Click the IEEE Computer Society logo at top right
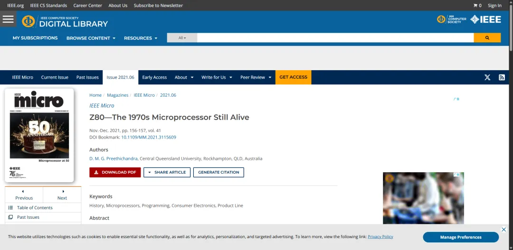The height and width of the screenshot is (250, 513). point(452,19)
